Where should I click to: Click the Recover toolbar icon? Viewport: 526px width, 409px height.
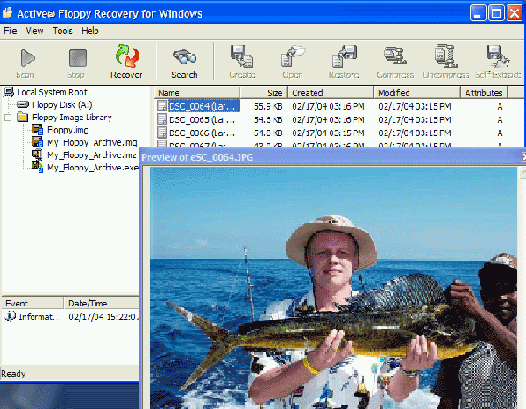[x=127, y=56]
